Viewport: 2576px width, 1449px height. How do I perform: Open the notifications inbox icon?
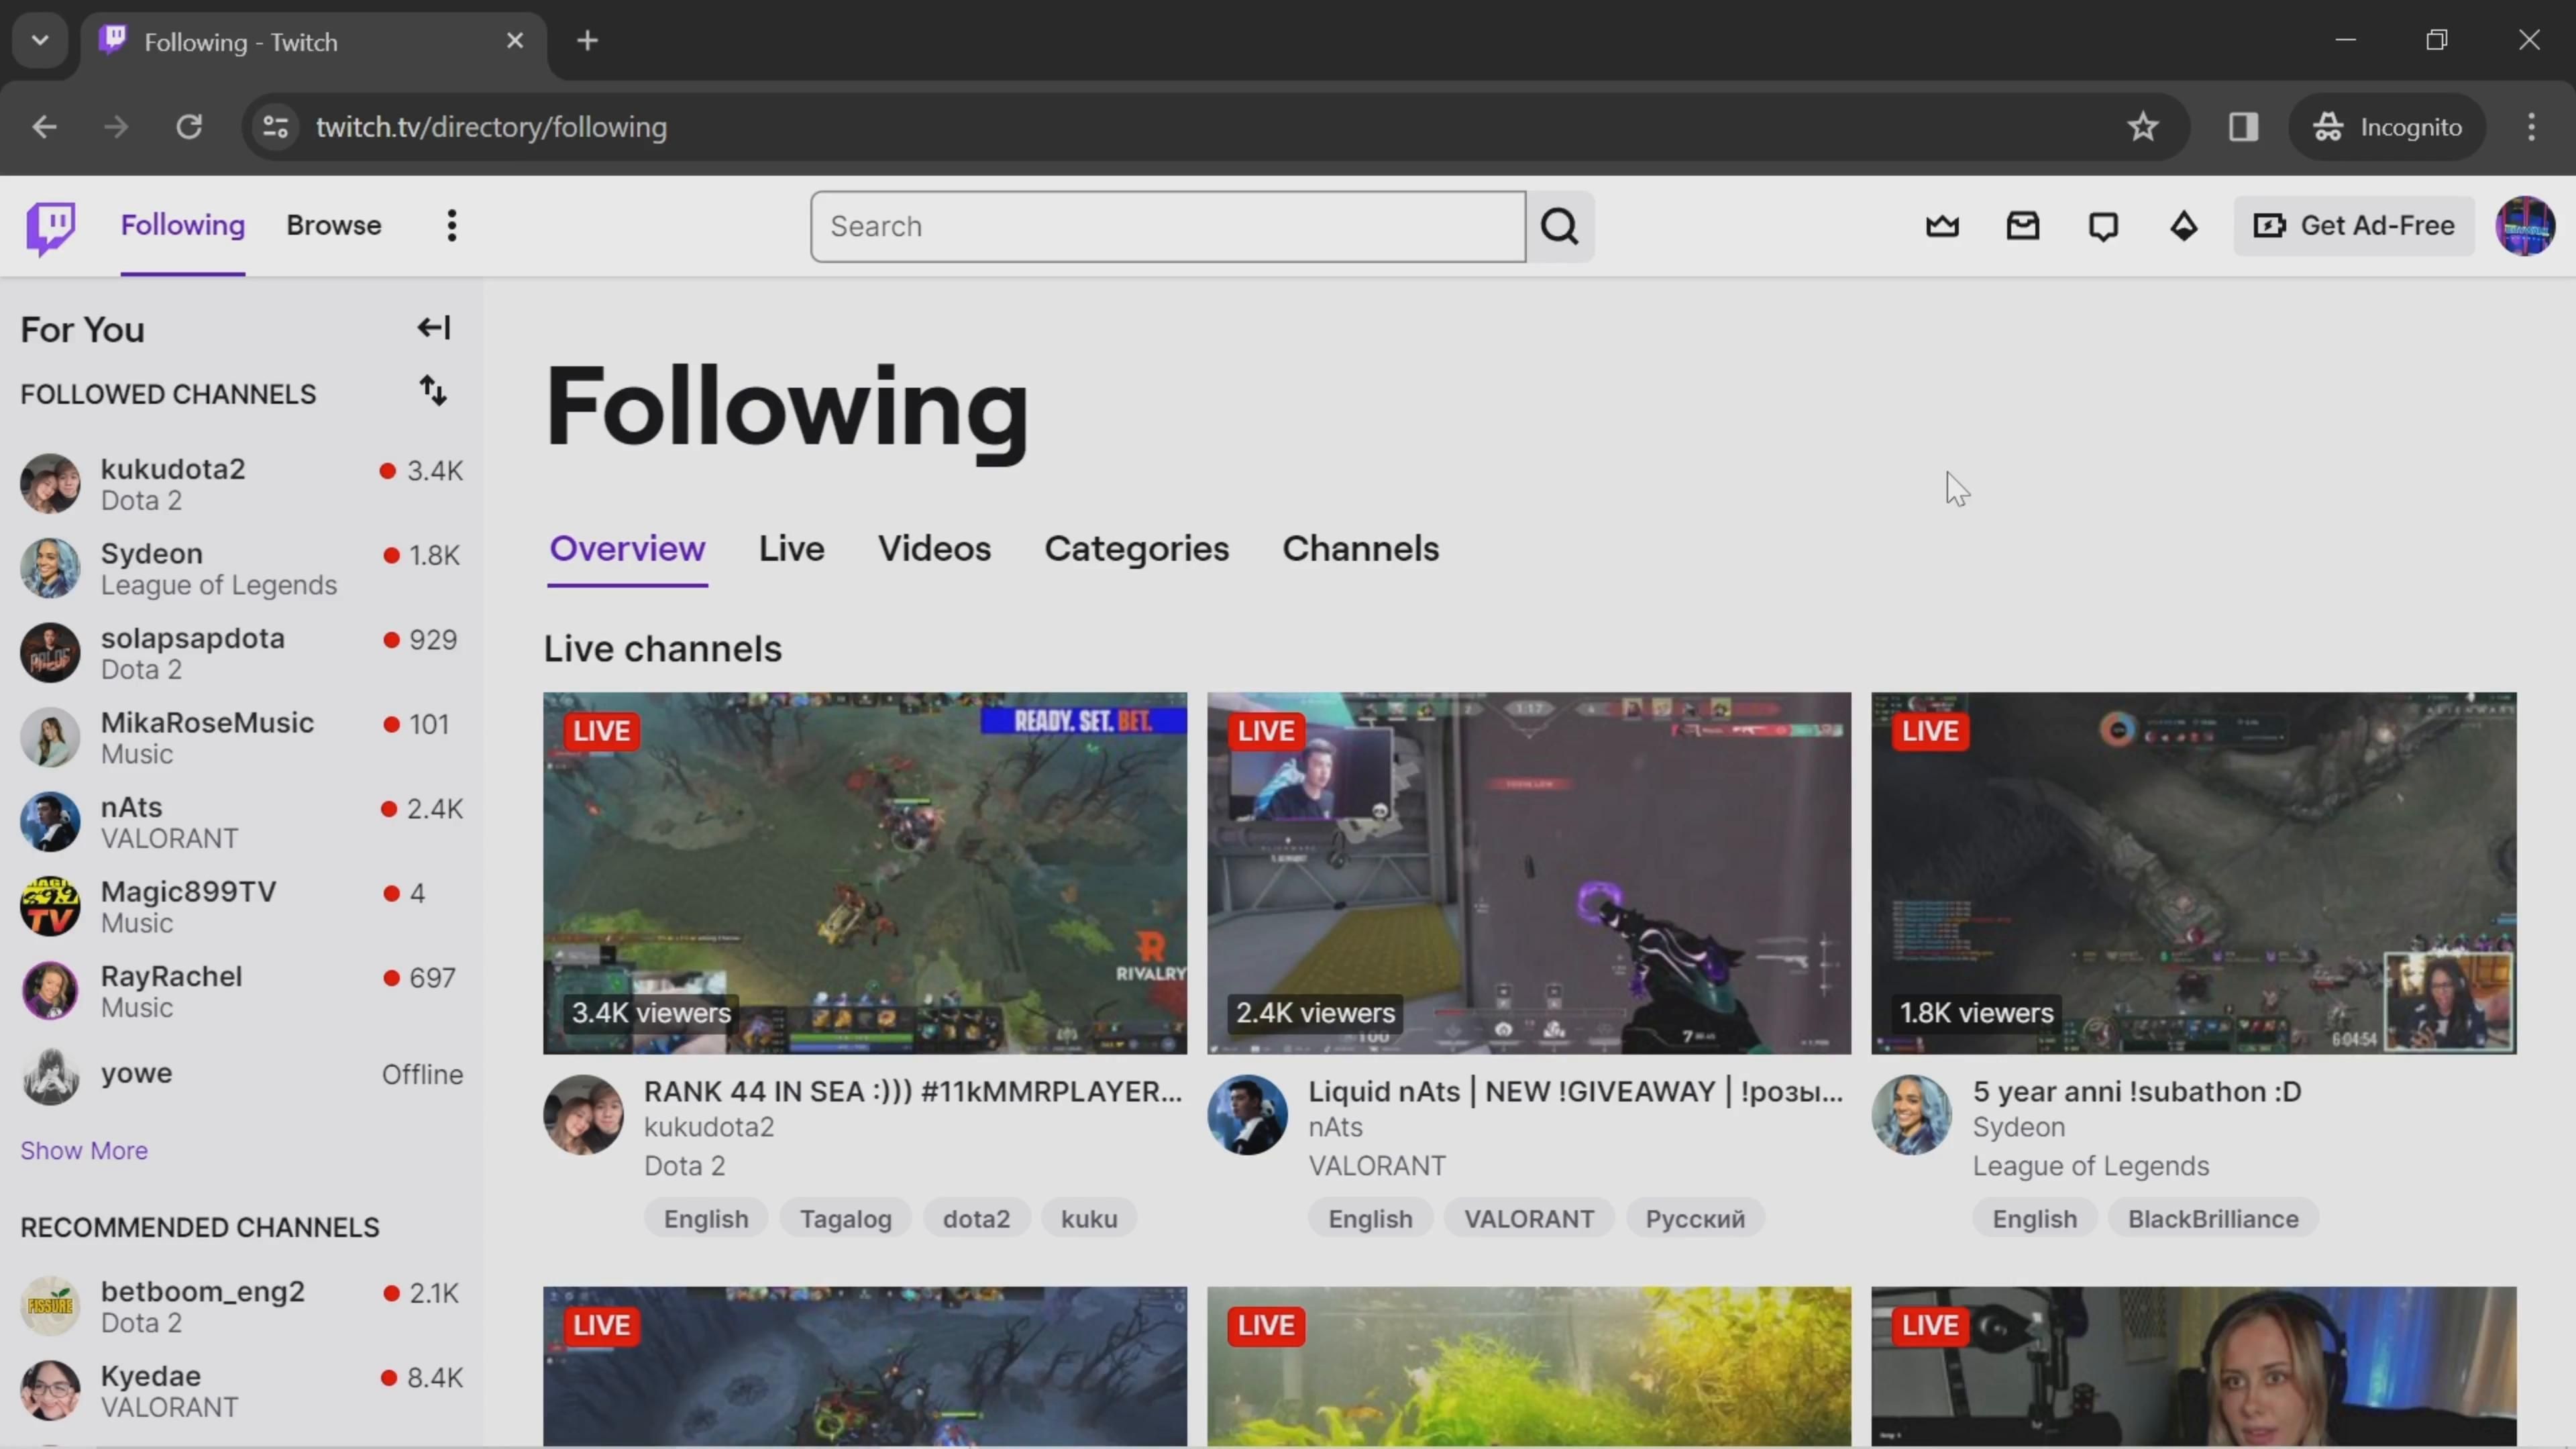pyautogui.click(x=2022, y=227)
